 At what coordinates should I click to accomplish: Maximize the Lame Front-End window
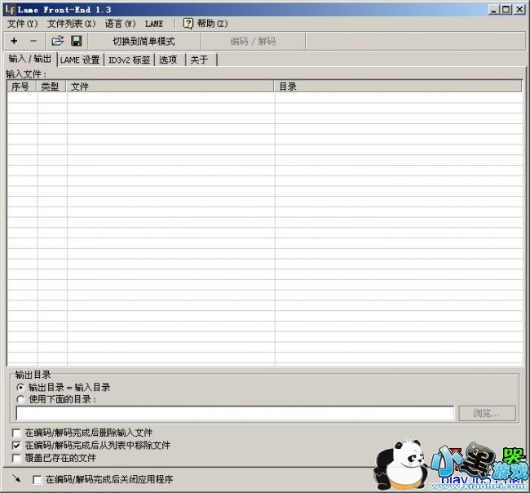506,10
